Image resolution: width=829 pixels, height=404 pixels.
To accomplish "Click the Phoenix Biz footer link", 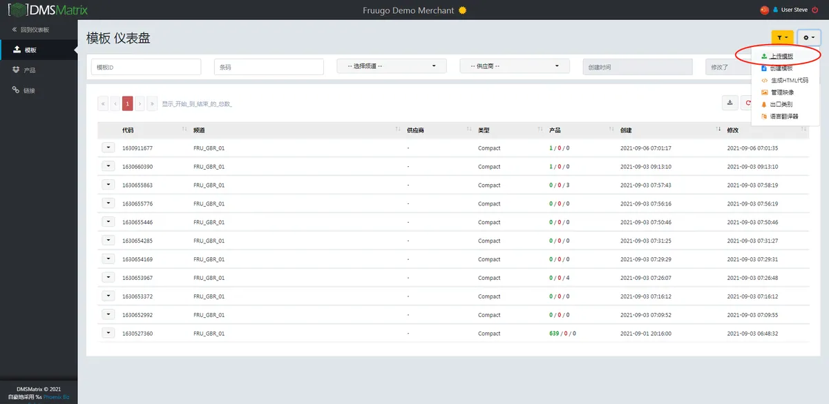I will click(x=57, y=397).
